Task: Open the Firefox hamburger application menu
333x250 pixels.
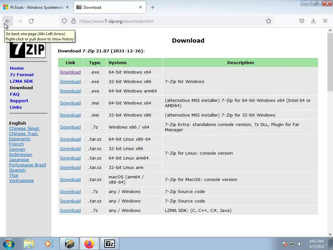Action: coord(325,21)
